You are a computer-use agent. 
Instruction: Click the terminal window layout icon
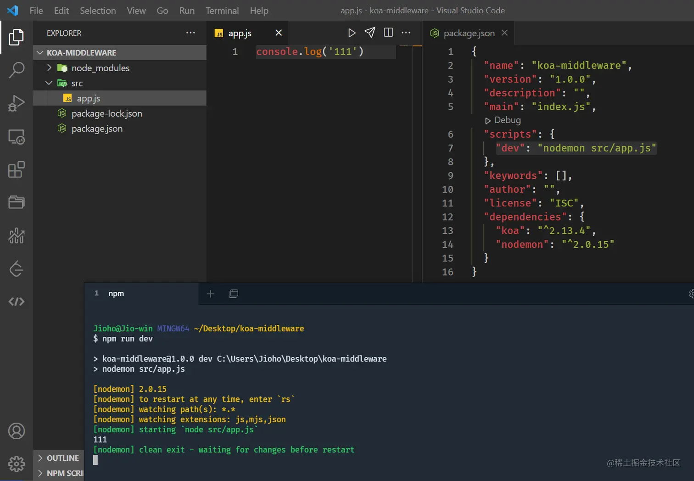click(234, 294)
